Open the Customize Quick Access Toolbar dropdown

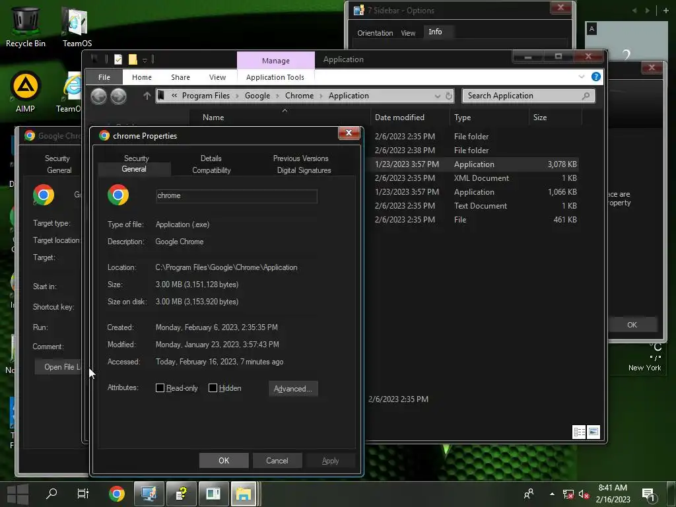[x=145, y=59]
